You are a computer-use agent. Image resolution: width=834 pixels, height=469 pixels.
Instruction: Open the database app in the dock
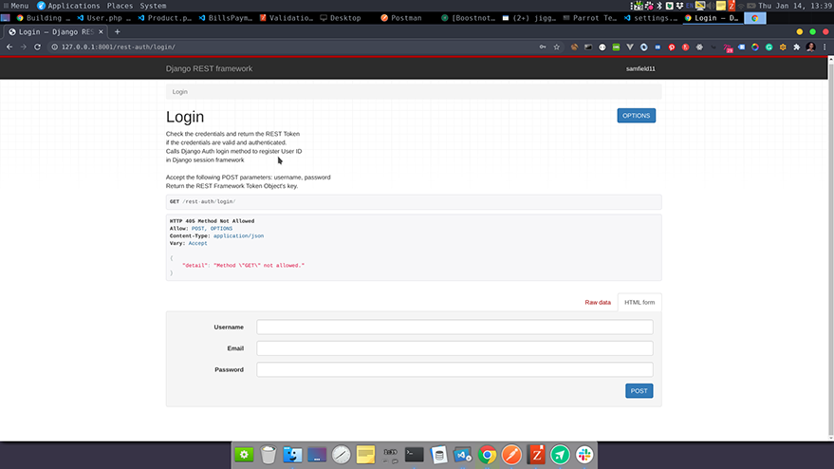pyautogui.click(x=438, y=455)
